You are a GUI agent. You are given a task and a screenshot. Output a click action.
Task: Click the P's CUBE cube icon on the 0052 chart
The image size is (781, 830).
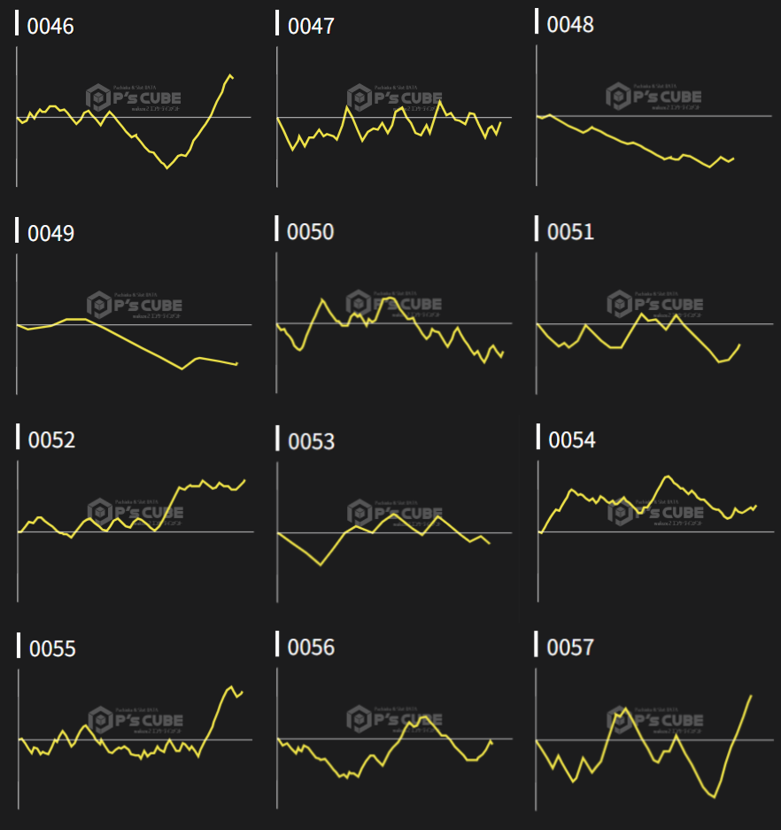point(99,512)
